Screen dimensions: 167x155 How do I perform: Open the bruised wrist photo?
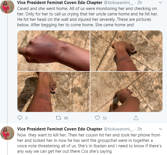pyautogui.click(x=53, y=51)
